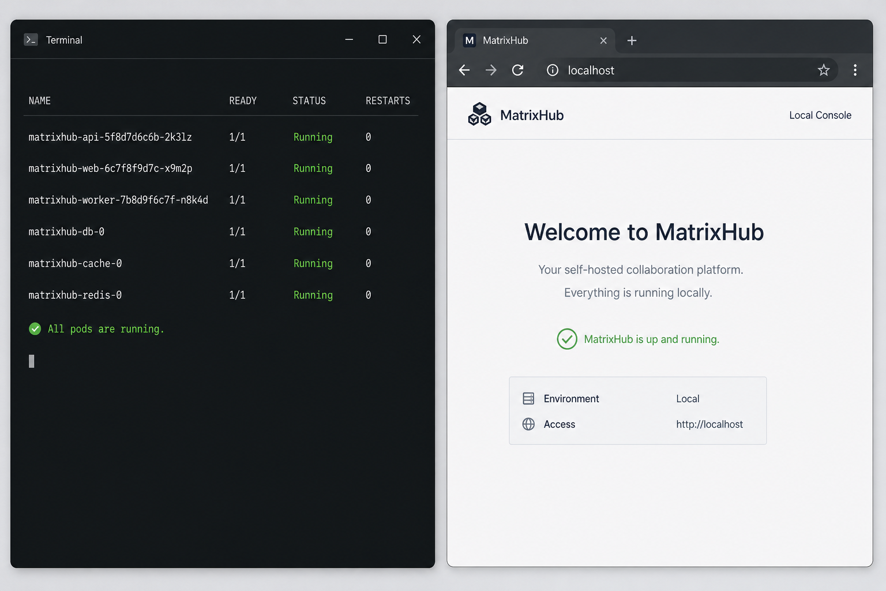Open the browser three-dot menu

(x=855, y=70)
